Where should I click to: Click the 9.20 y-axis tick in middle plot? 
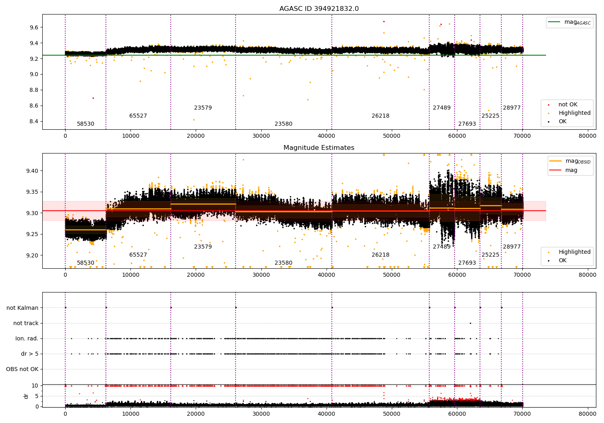[x=32, y=255]
